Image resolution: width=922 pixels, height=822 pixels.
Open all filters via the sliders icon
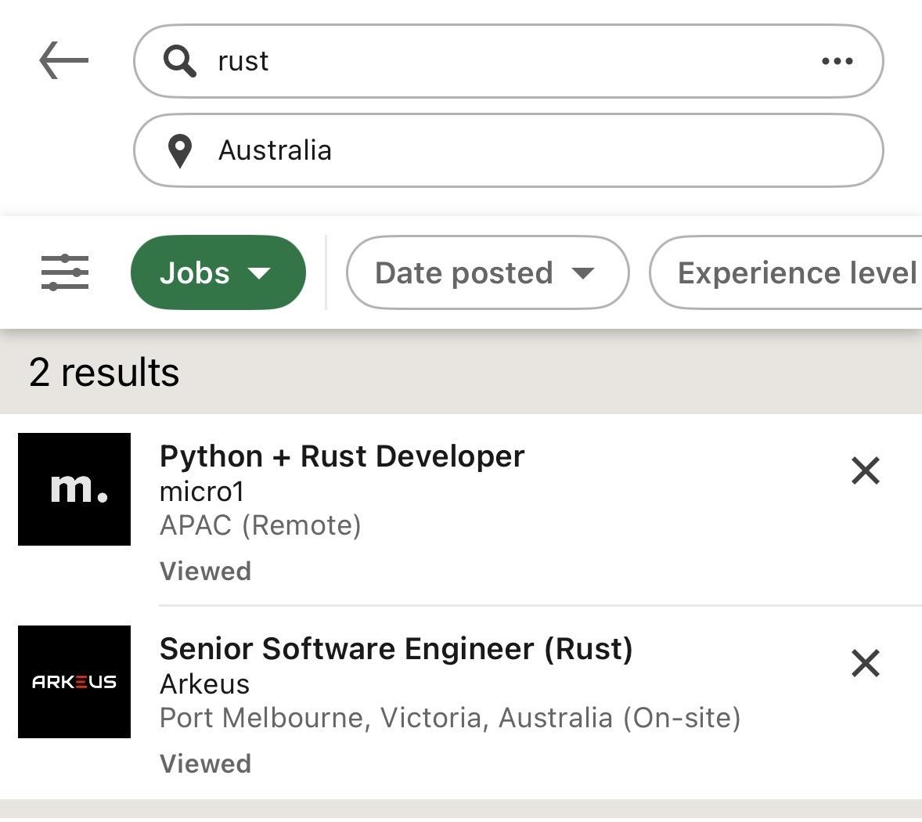click(x=64, y=273)
